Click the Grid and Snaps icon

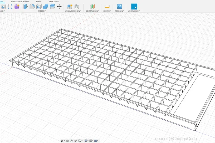[x=91, y=141]
